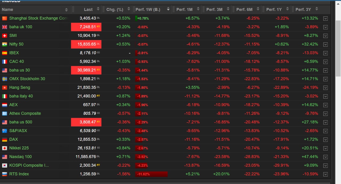The height and width of the screenshot is (184, 341).
Task: Sort by the Perf. 1M column header
Action: [x=187, y=10]
